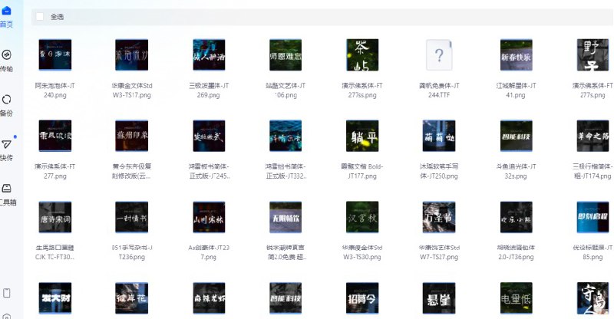Select the 阿朱泡泡体-JT240.png thumbnail

click(x=55, y=56)
